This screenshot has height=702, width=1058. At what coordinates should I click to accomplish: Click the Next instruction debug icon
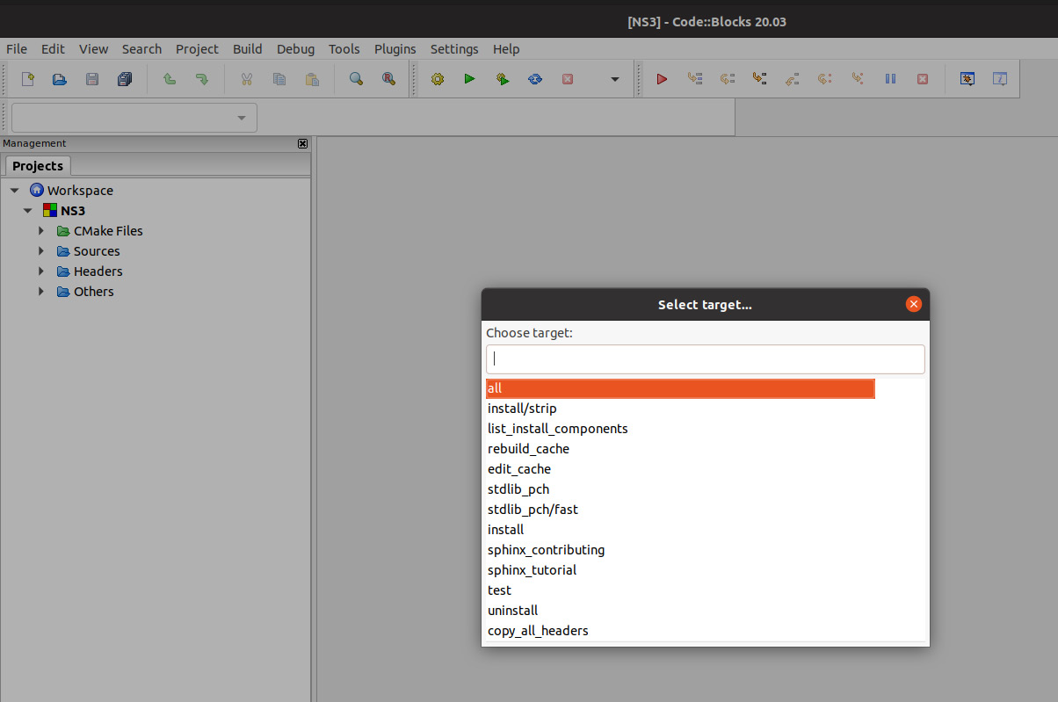point(825,79)
